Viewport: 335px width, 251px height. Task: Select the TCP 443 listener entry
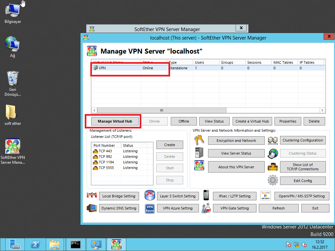(x=105, y=151)
